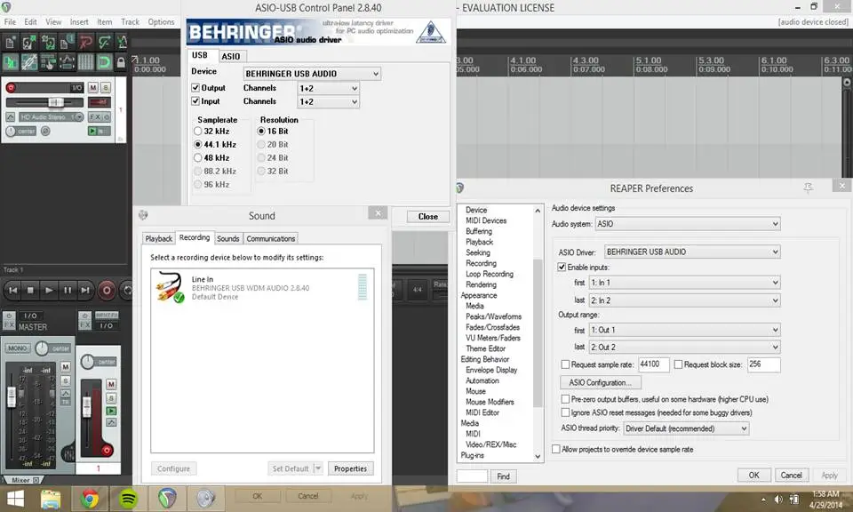Enable Pre-zero output buffers option
The width and height of the screenshot is (853, 512).
point(565,399)
